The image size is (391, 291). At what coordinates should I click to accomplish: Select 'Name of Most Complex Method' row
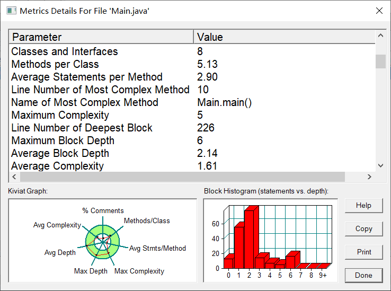click(192, 102)
